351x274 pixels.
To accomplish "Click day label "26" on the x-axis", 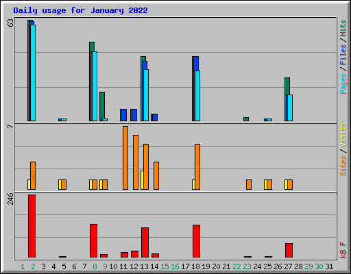I will tap(278, 266).
